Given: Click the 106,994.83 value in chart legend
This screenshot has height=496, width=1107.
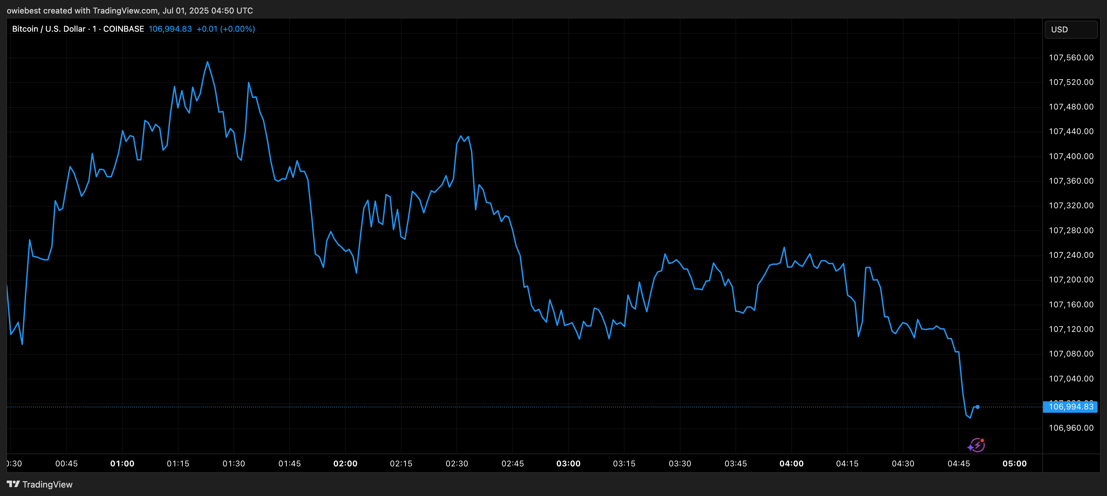Looking at the screenshot, I should coord(170,29).
